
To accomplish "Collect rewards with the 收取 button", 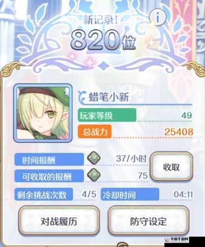I will (171, 166).
